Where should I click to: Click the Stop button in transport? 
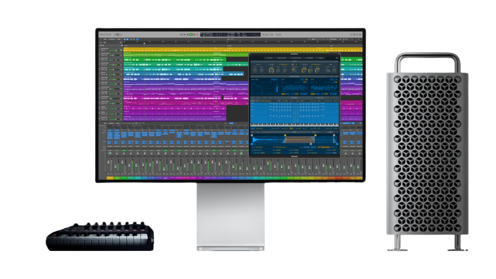pyautogui.click(x=188, y=34)
